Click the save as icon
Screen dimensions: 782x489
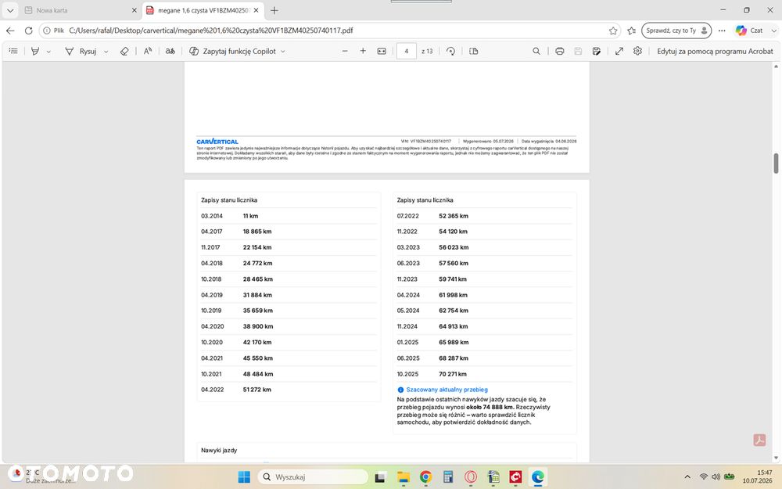[x=597, y=51]
